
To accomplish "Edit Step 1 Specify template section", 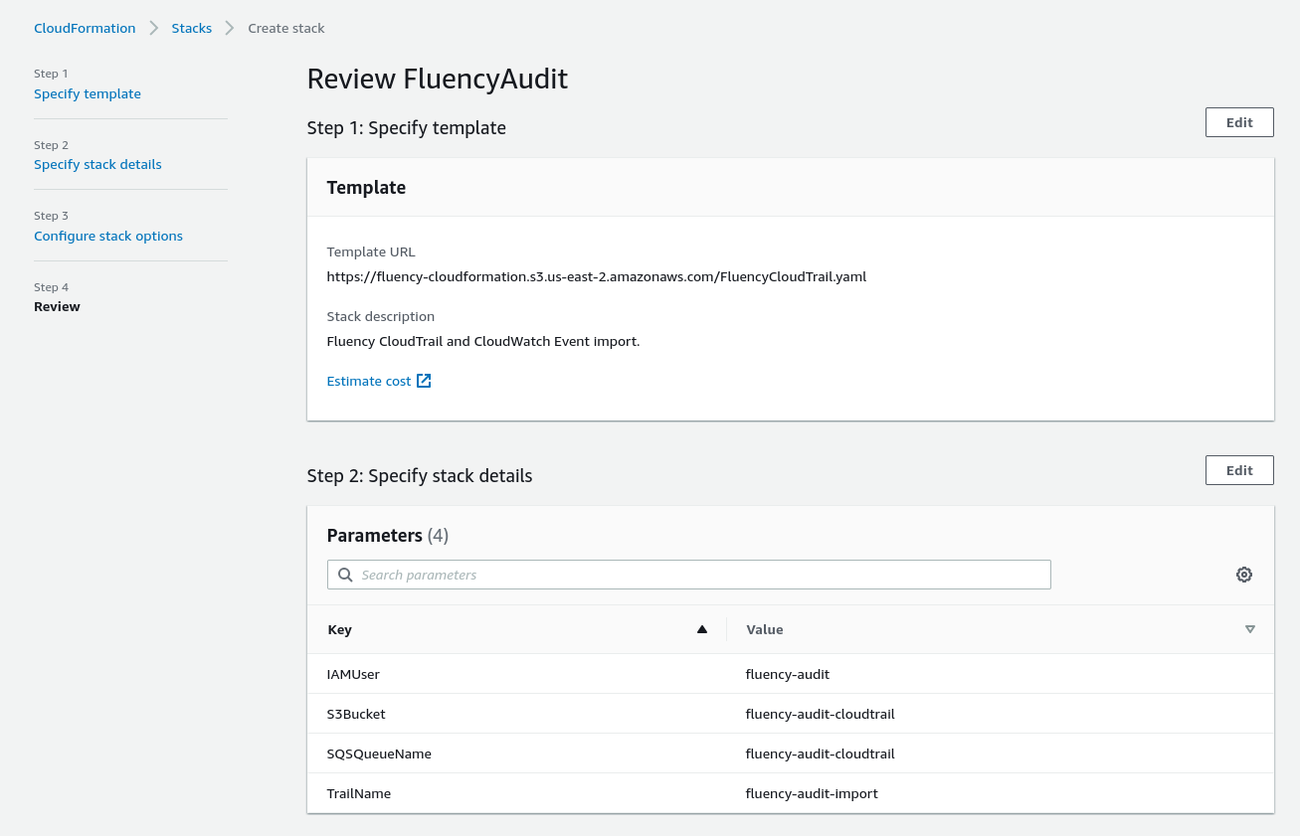I will [x=1239, y=122].
